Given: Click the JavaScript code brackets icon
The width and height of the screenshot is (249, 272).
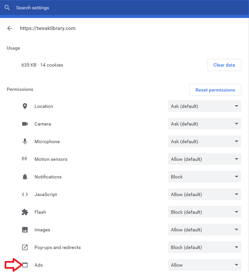Looking at the screenshot, I should click(x=25, y=194).
